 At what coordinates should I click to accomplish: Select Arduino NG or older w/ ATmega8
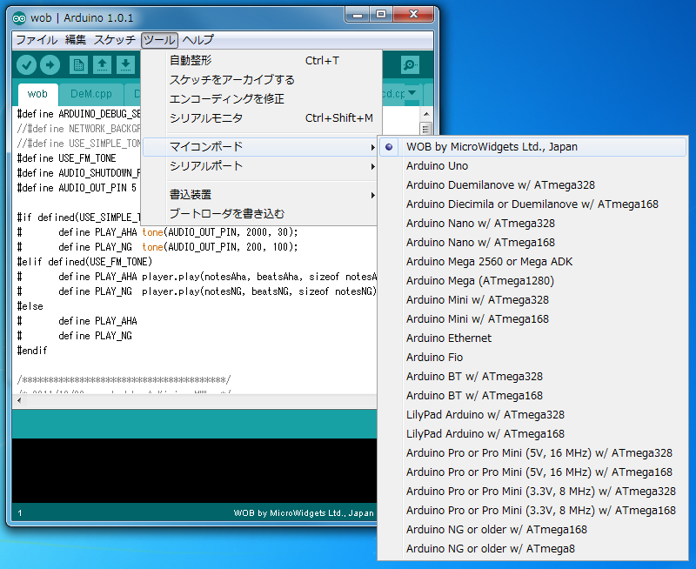(x=532, y=549)
